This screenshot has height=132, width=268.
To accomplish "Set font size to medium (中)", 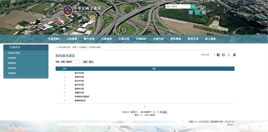I will (197, 12).
